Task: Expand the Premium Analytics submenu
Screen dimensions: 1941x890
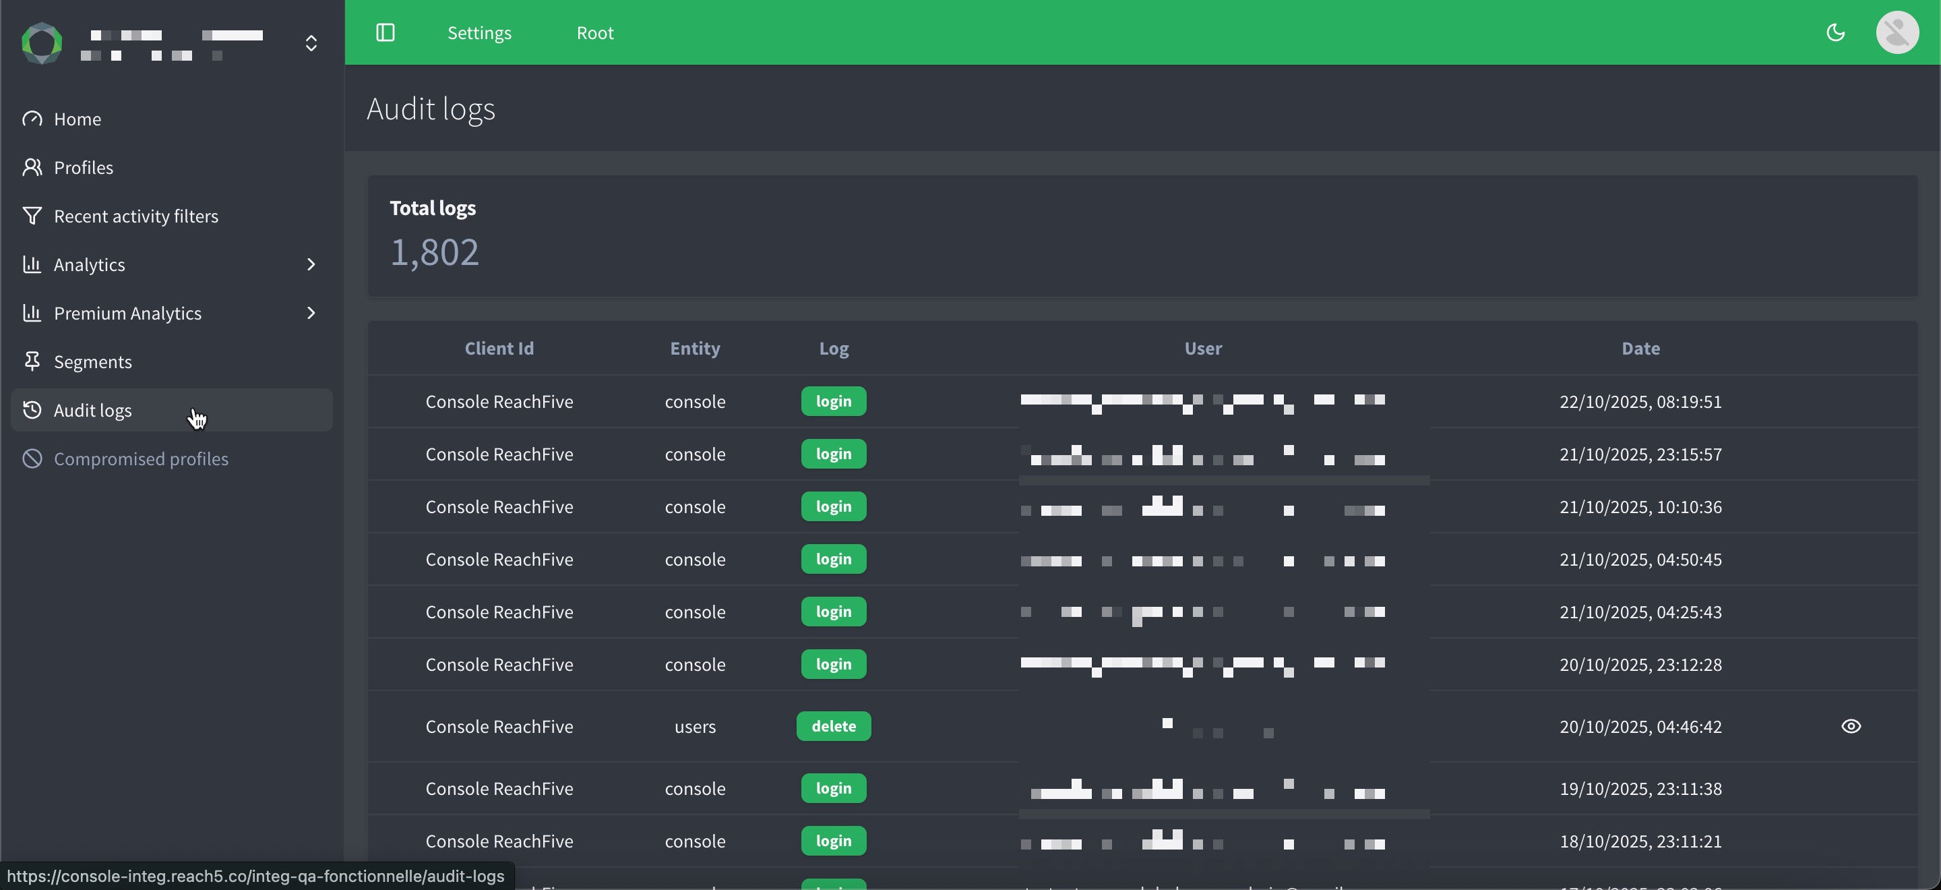Action: coord(311,313)
